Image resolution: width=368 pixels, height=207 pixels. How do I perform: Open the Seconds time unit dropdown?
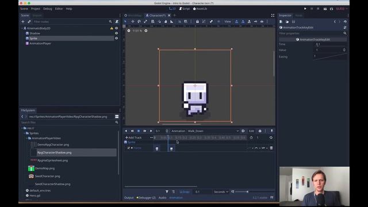221,191
